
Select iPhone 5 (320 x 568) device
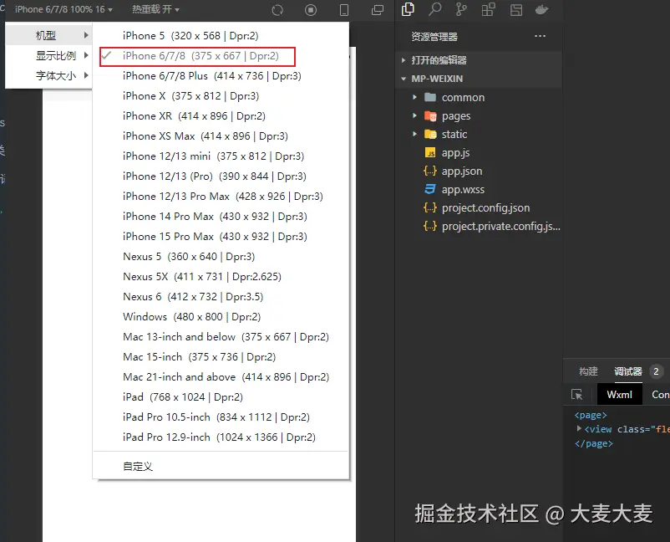(x=221, y=35)
